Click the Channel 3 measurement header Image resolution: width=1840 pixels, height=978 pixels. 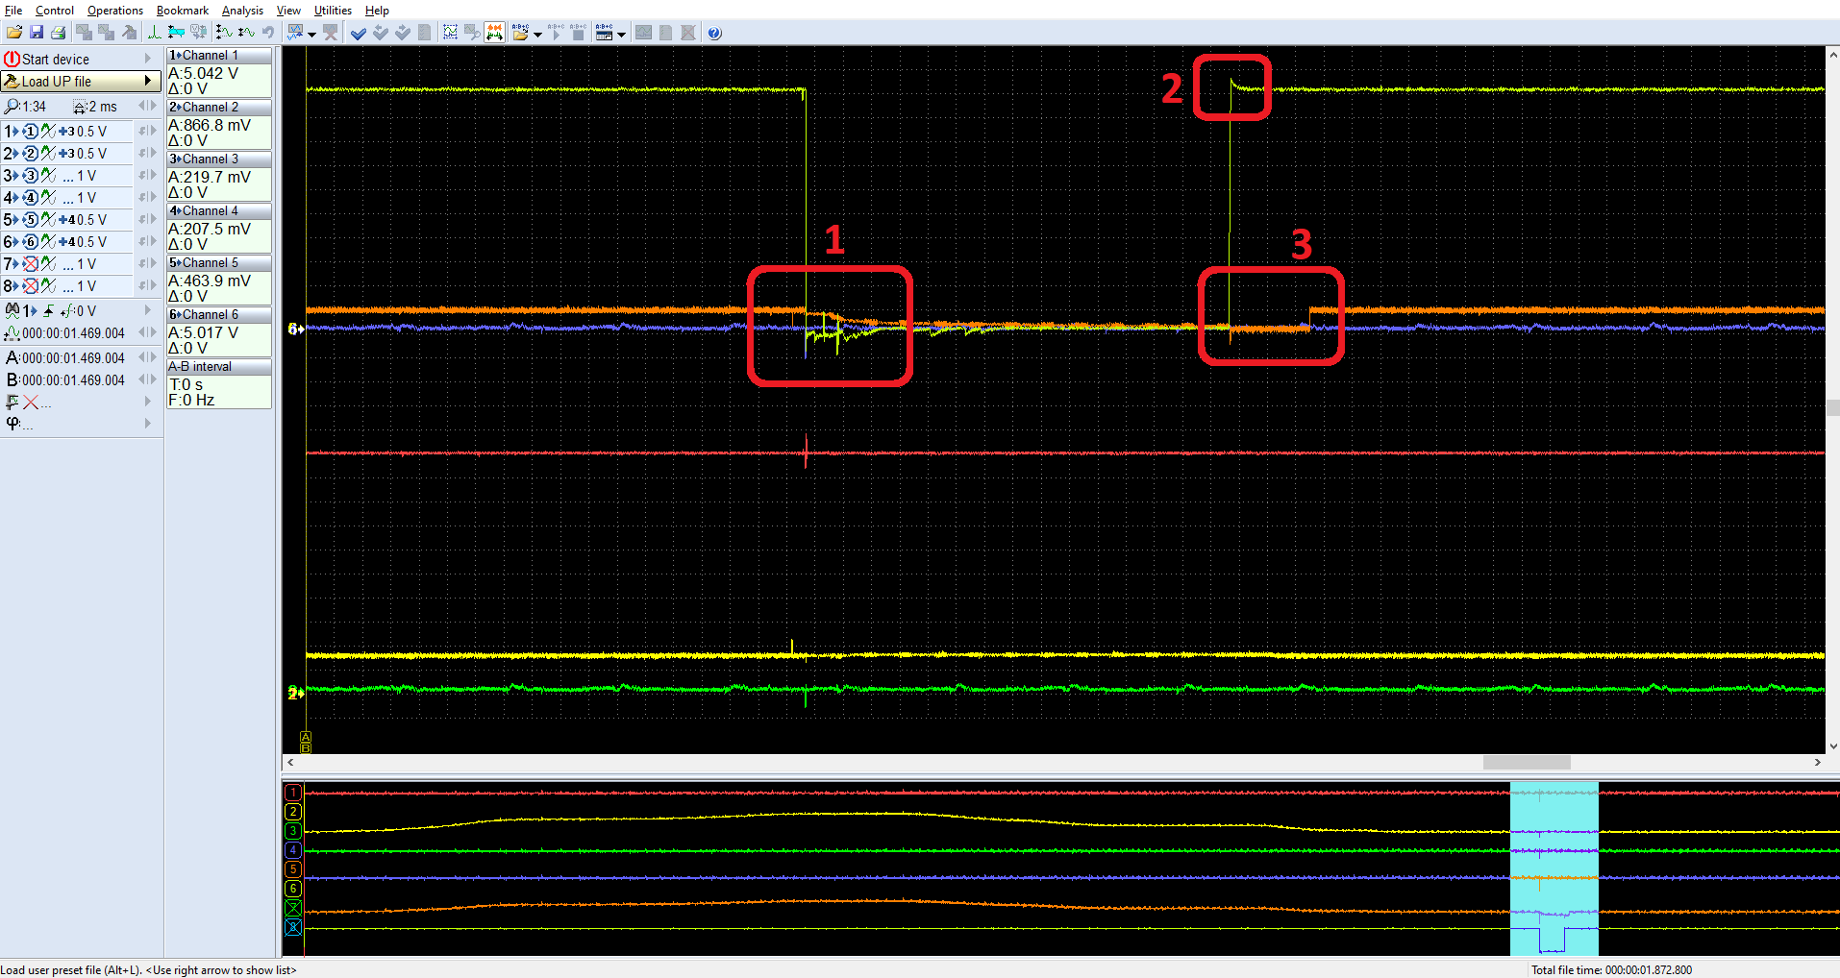point(219,159)
